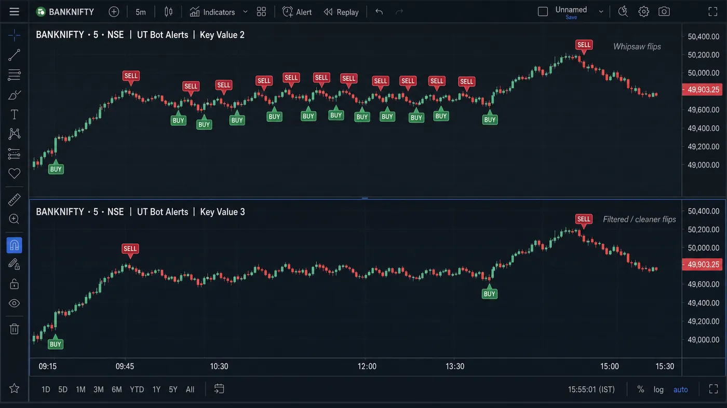Viewport: 727px width, 408px height.
Task: Select Key Value 2 indicator legend
Action: click(222, 35)
